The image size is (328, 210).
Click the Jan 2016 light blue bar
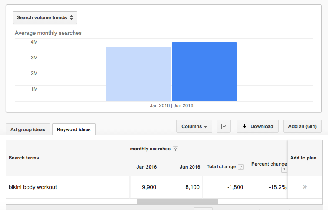click(138, 74)
